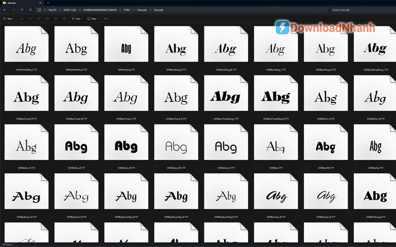Click the UVNBenXuan_B.TTF file name
The image size is (396, 247).
pyautogui.click(x=276, y=217)
